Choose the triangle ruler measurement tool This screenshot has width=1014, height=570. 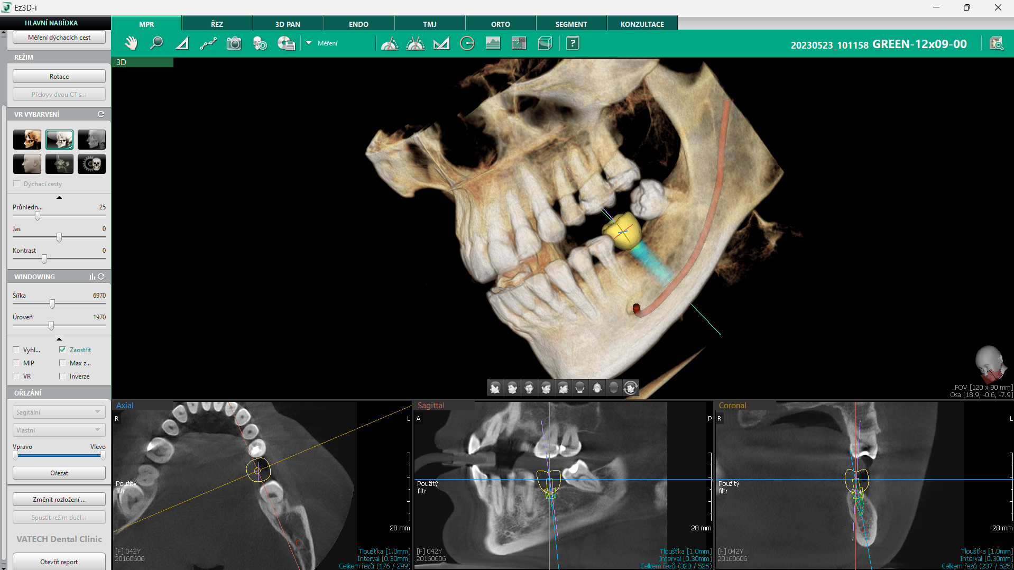(x=182, y=43)
